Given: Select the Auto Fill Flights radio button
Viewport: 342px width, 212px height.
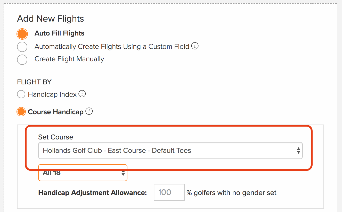Looking at the screenshot, I should click(22, 34).
